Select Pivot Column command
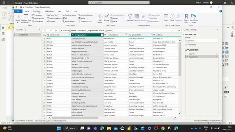The image size is (235, 132). [x=69, y=21]
